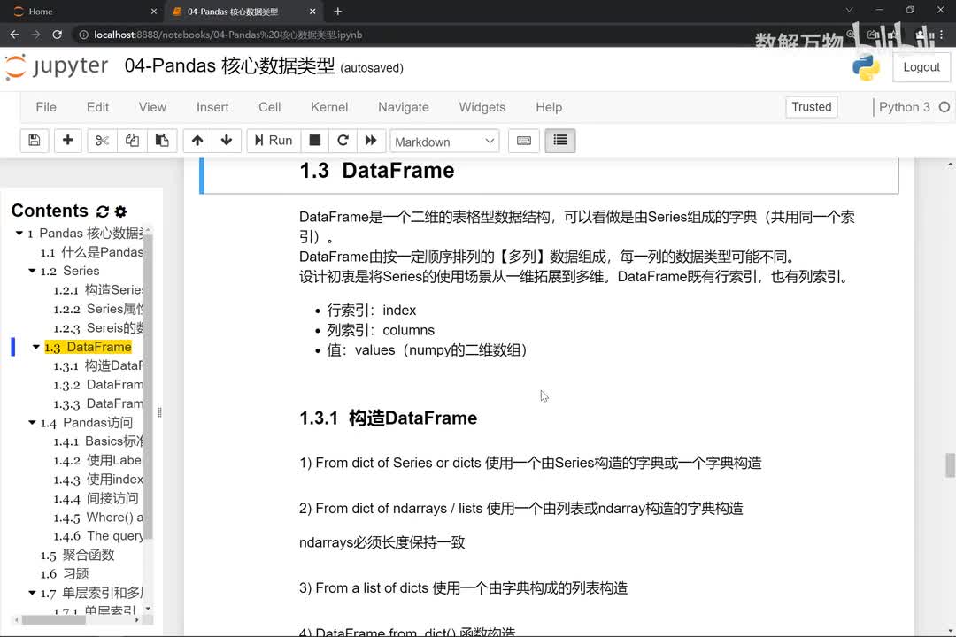
Task: Restart the kernel icon
Action: pyautogui.click(x=343, y=141)
